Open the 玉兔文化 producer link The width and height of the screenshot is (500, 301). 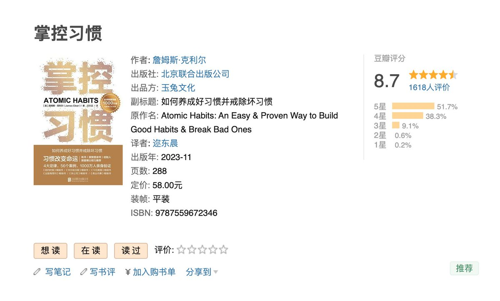pyautogui.click(x=178, y=88)
